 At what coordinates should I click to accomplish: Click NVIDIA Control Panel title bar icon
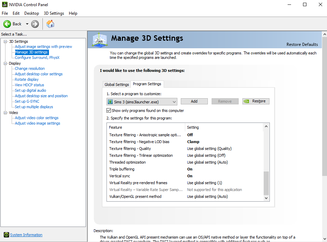(4, 4)
